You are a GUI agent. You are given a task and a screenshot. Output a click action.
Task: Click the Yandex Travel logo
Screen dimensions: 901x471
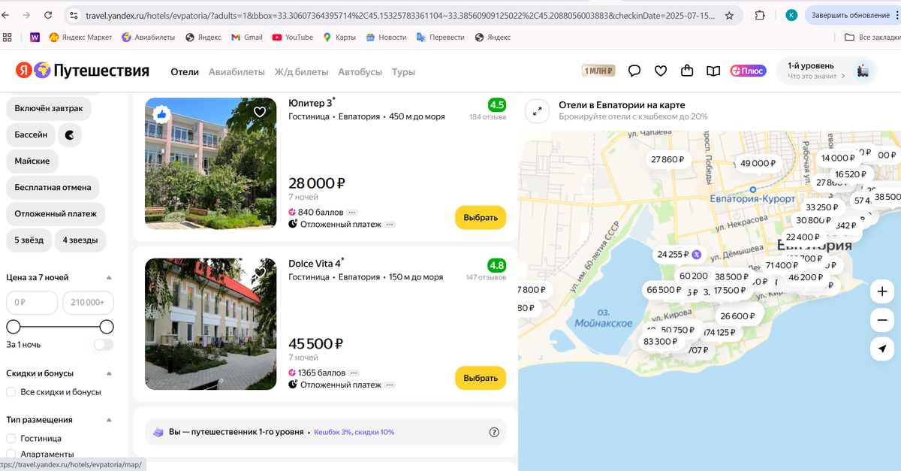click(83, 71)
